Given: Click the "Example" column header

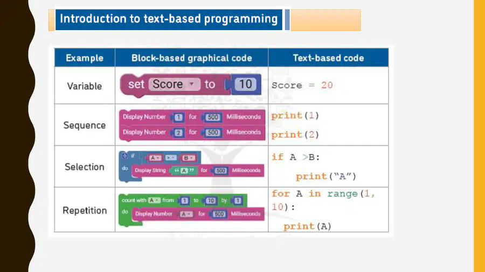Looking at the screenshot, I should click(85, 58).
